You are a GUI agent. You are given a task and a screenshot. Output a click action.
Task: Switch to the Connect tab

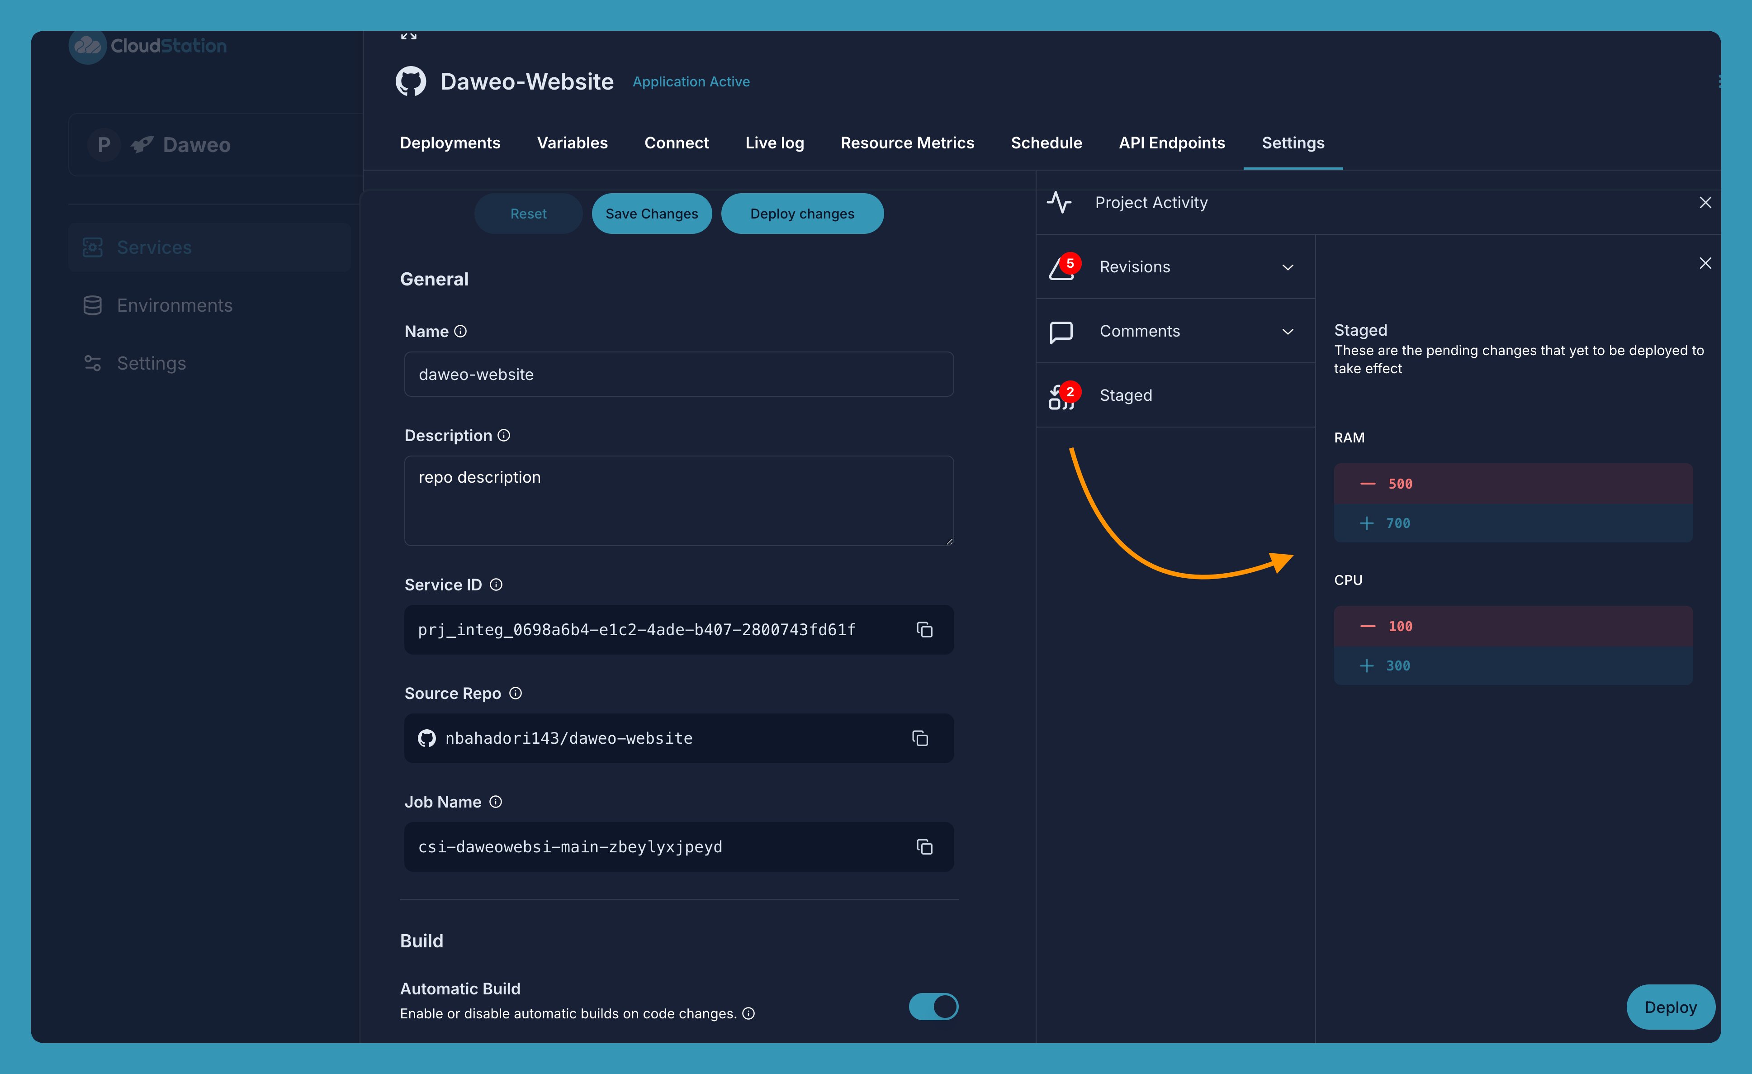677,143
